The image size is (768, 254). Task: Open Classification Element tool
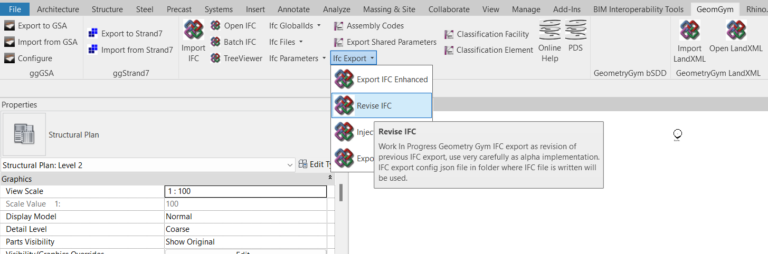click(489, 50)
